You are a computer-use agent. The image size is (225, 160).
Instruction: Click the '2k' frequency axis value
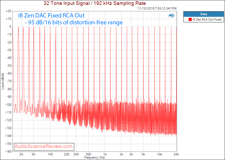coord(121,154)
